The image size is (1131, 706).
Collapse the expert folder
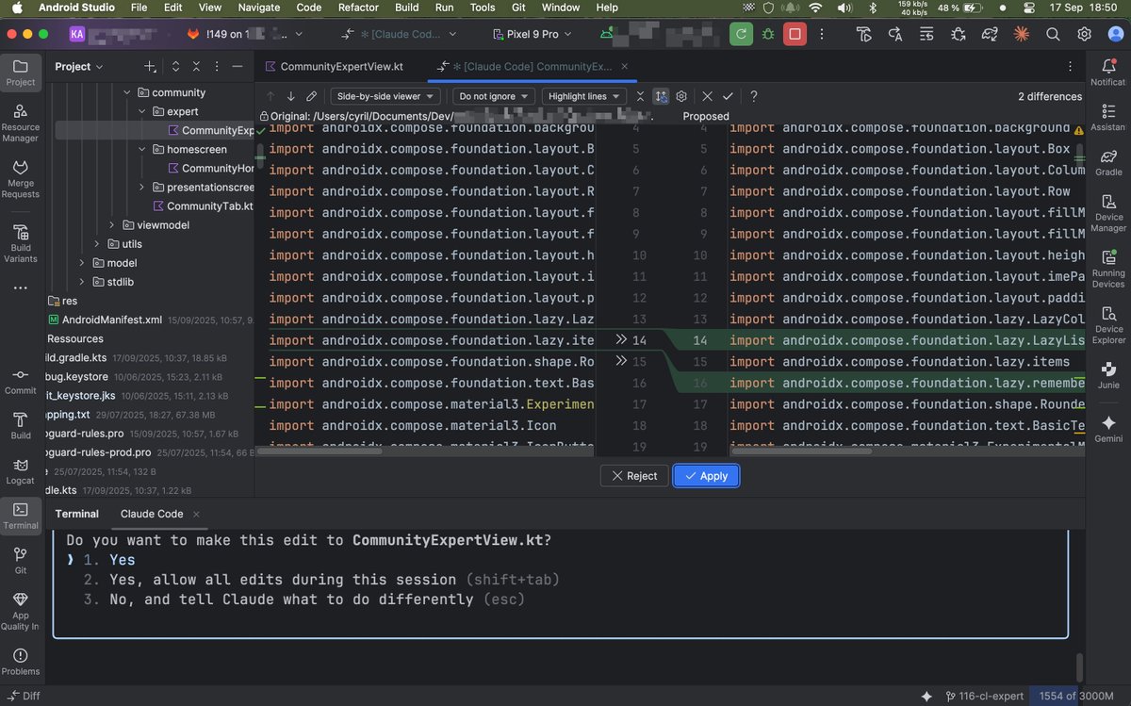142,111
